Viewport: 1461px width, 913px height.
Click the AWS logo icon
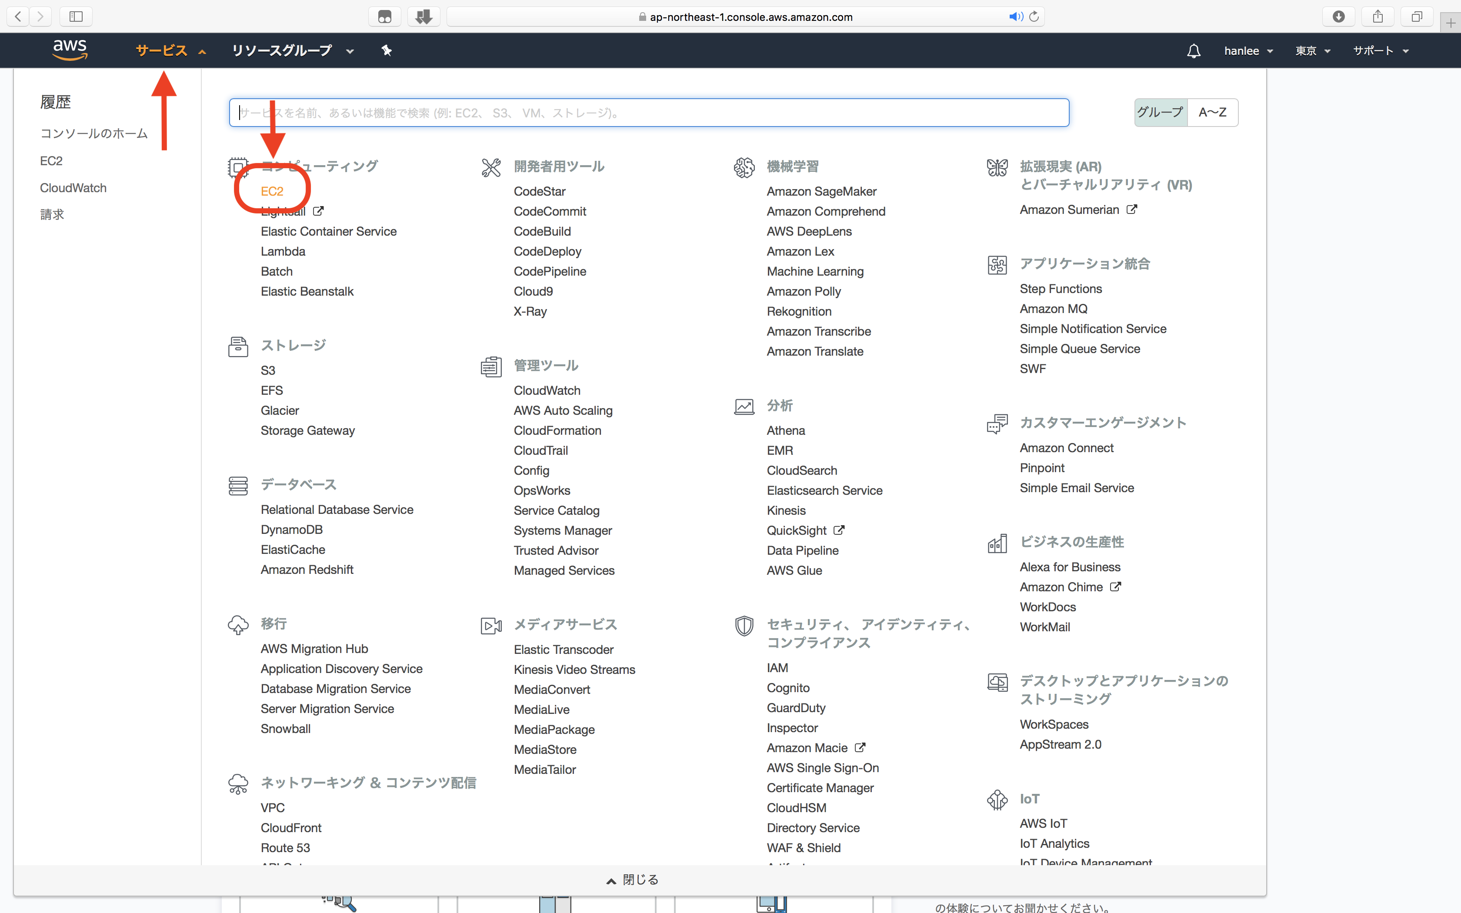click(x=70, y=50)
